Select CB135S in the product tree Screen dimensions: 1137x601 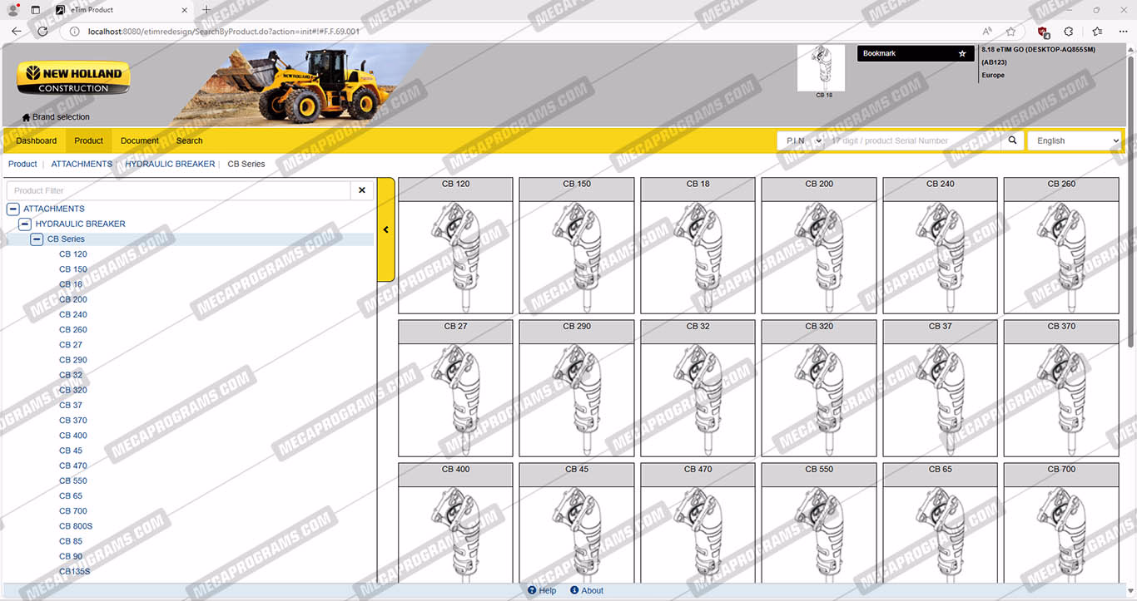75,572
